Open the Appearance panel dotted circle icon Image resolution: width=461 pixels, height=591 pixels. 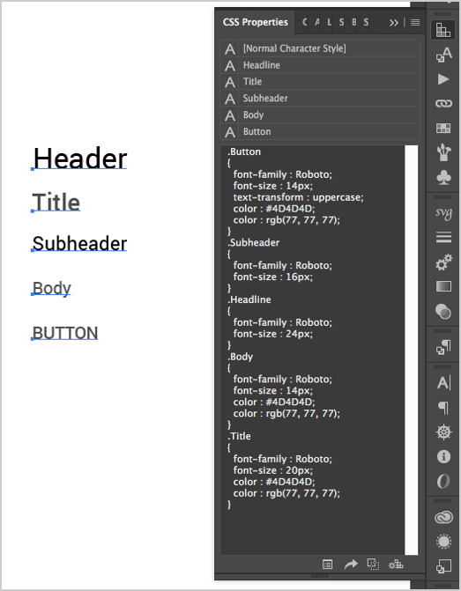(443, 542)
